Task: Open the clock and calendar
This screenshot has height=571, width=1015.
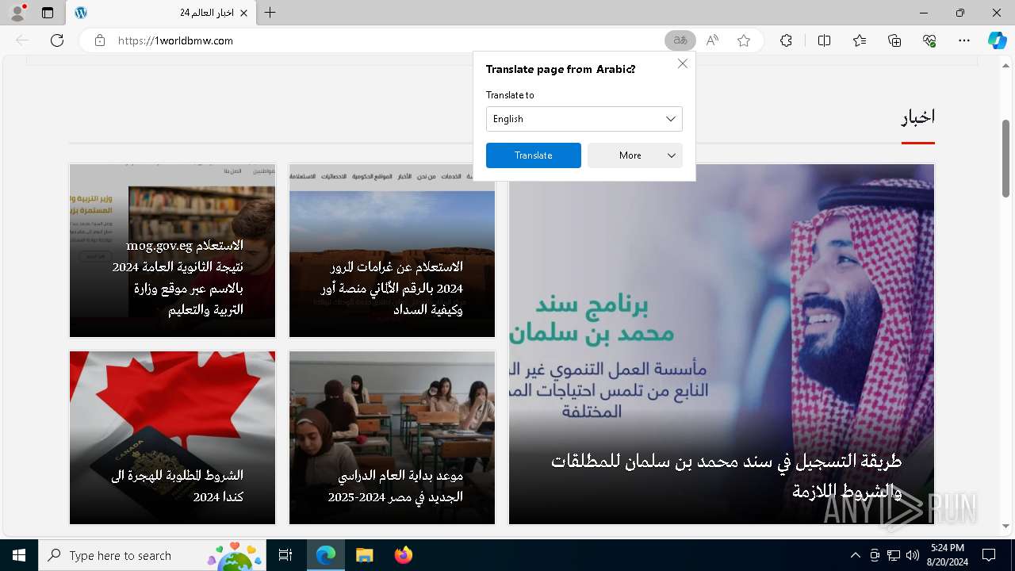Action: pyautogui.click(x=948, y=555)
